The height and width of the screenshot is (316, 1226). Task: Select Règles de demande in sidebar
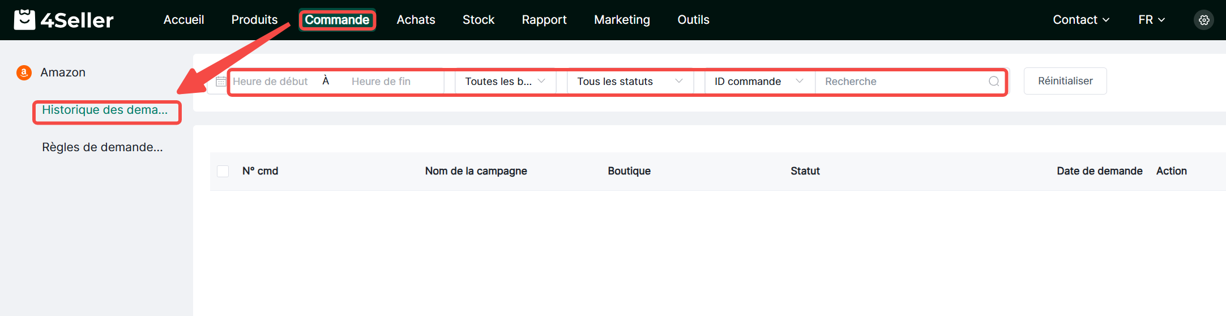pos(102,147)
